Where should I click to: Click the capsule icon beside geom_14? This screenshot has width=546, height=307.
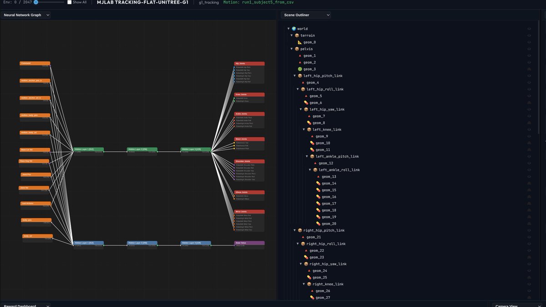click(318, 183)
